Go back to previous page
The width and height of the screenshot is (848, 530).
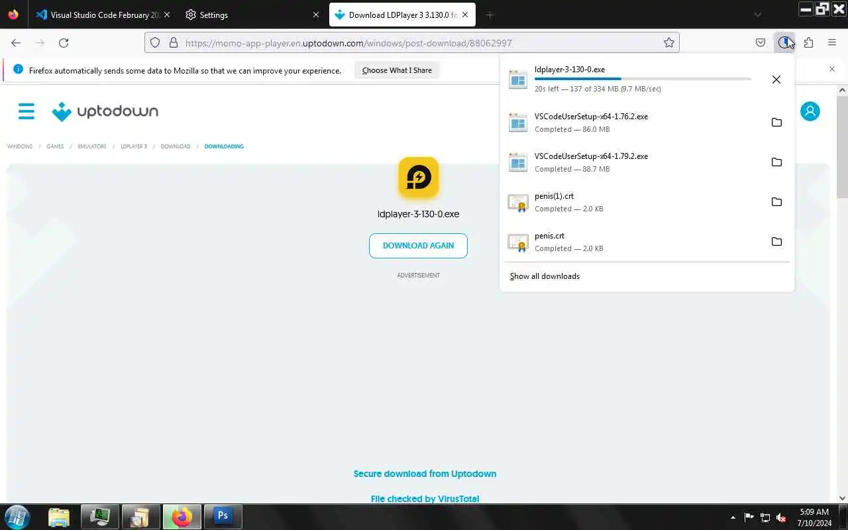coord(16,42)
